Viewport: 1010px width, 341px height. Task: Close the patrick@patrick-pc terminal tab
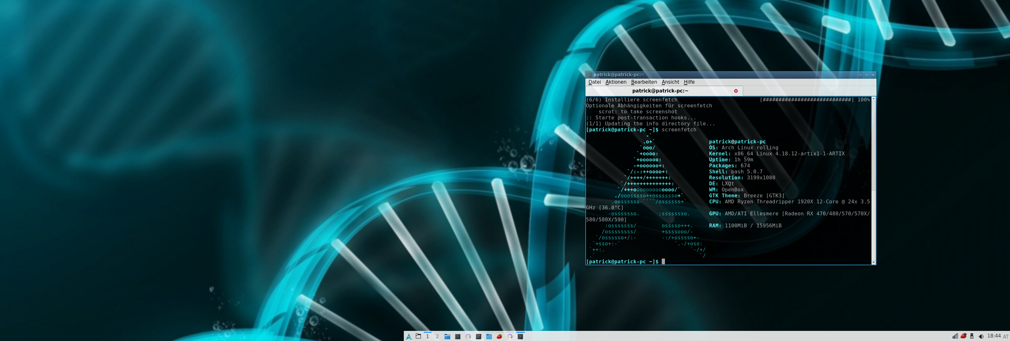pos(736,91)
